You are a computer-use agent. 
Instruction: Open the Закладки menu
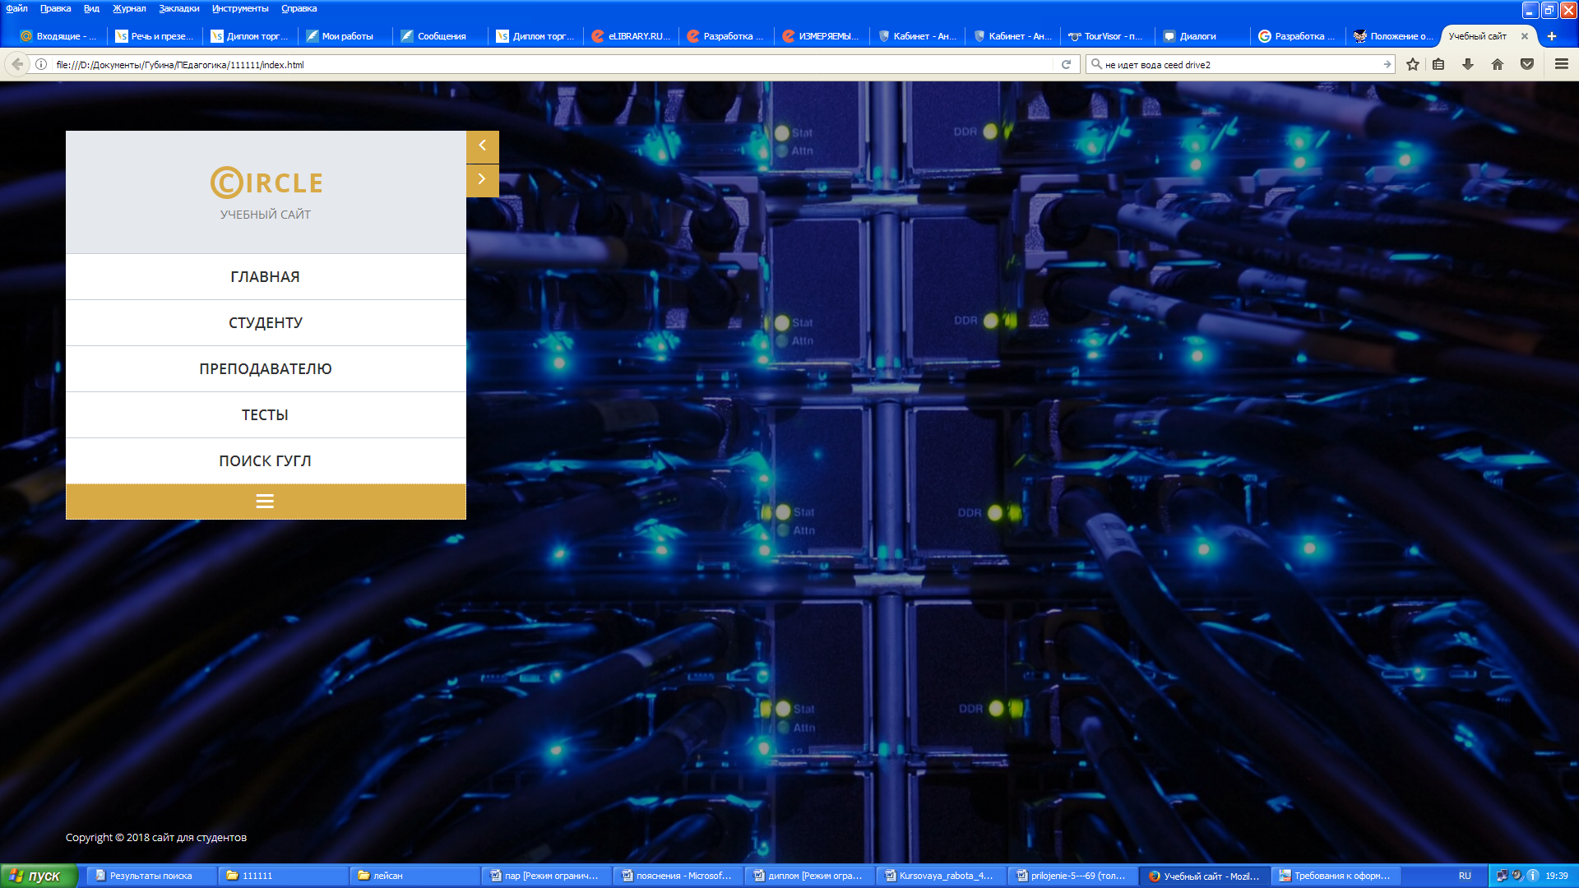(x=179, y=8)
